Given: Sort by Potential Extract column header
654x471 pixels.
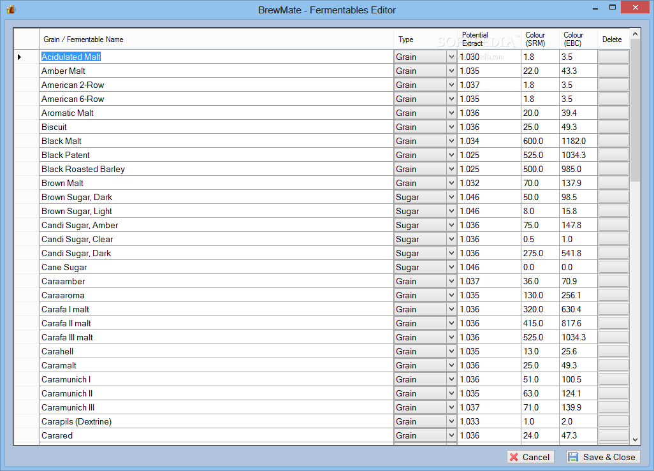Looking at the screenshot, I should pyautogui.click(x=490, y=40).
